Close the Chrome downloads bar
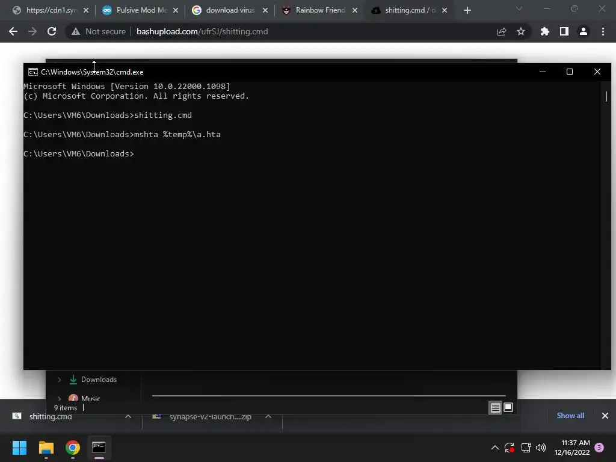The image size is (616, 462). 605,416
